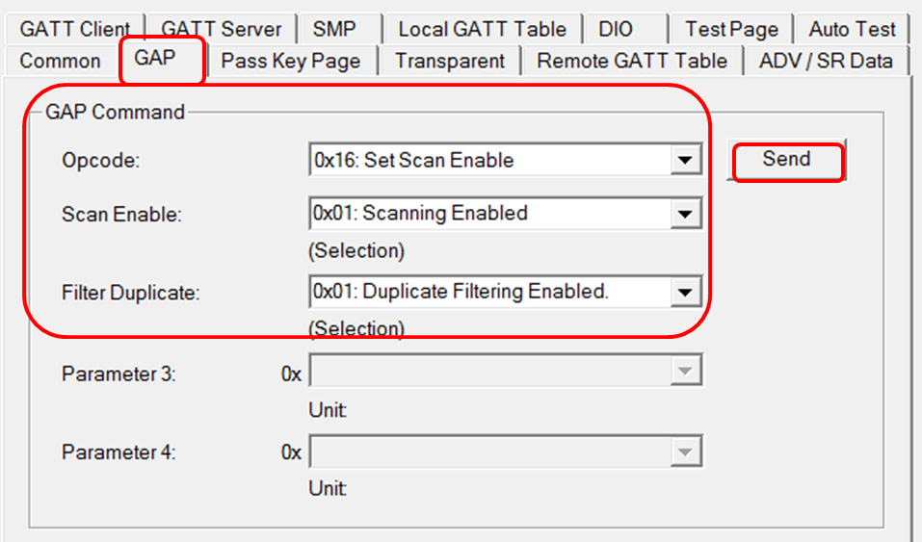Select the ADV / SR Data tab
The height and width of the screenshot is (542, 922).
[826, 61]
